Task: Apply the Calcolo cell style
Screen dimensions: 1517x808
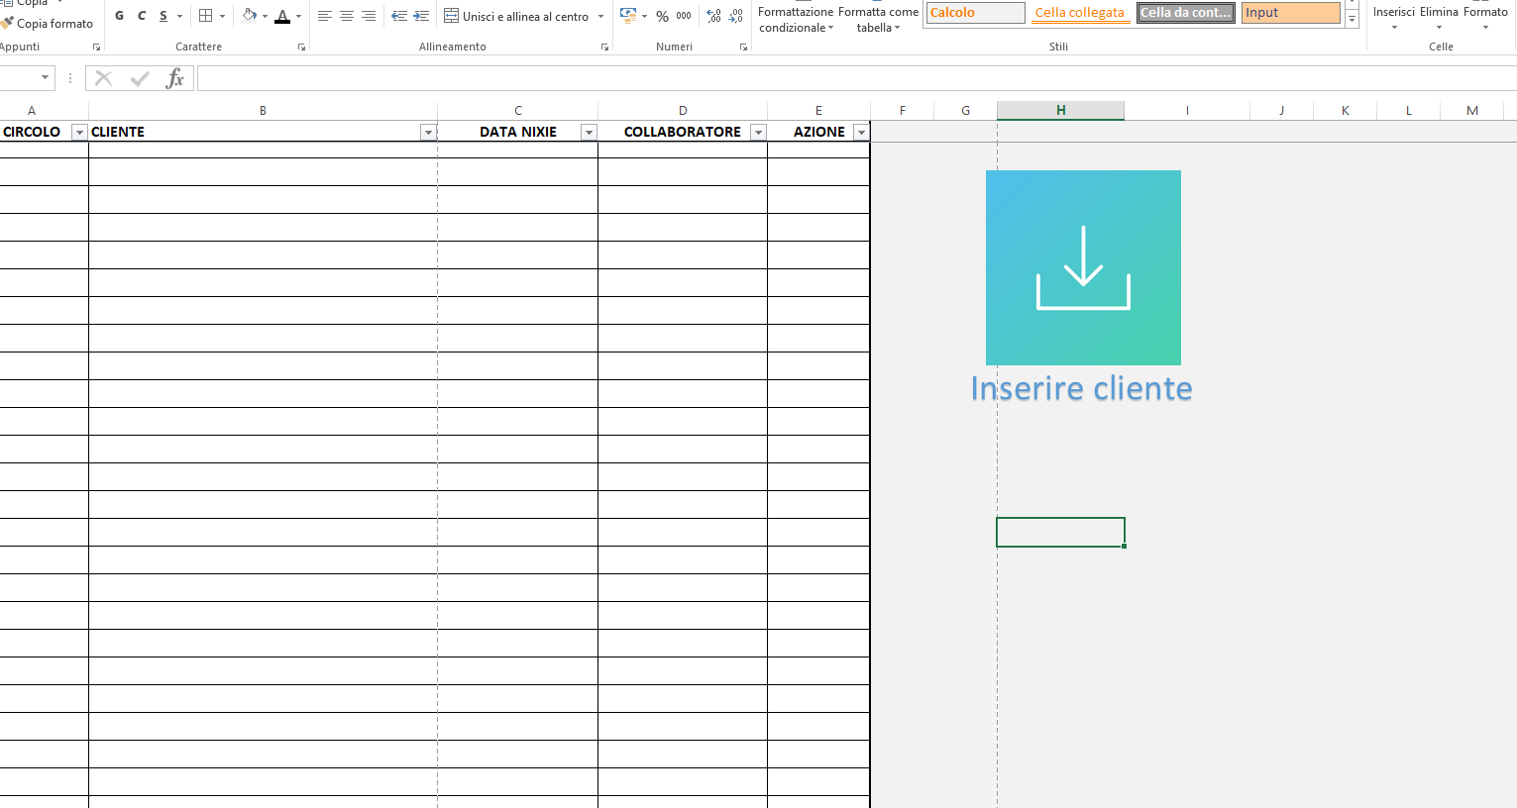Action: click(976, 13)
